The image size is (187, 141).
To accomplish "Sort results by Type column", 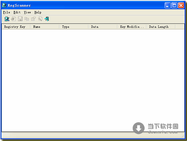I will coord(74,27).
